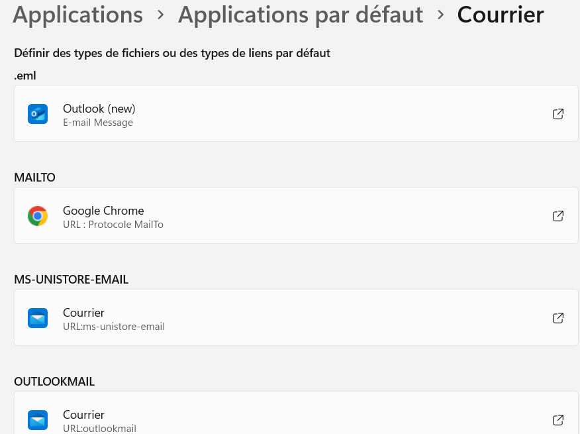This screenshot has width=580, height=434.
Task: Click chevron before the Courrier breadcrumb
Action: click(x=440, y=15)
